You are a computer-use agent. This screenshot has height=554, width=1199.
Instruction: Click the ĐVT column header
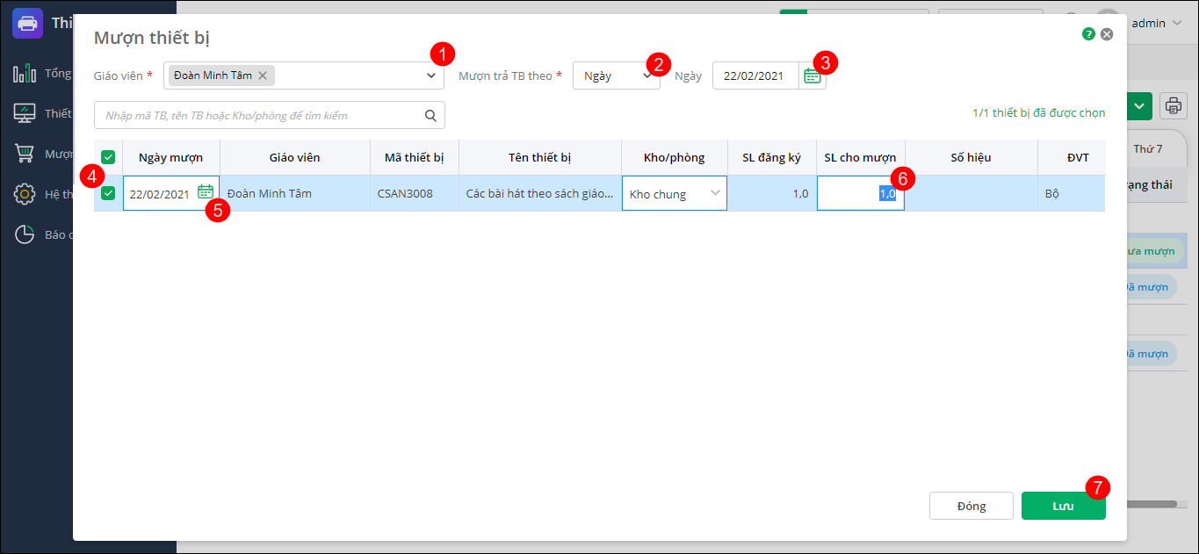pyautogui.click(x=1072, y=157)
